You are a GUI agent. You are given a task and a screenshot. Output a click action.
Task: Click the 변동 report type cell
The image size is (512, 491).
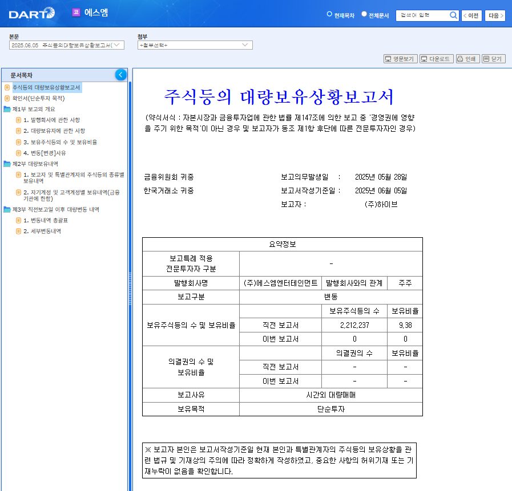pyautogui.click(x=331, y=297)
